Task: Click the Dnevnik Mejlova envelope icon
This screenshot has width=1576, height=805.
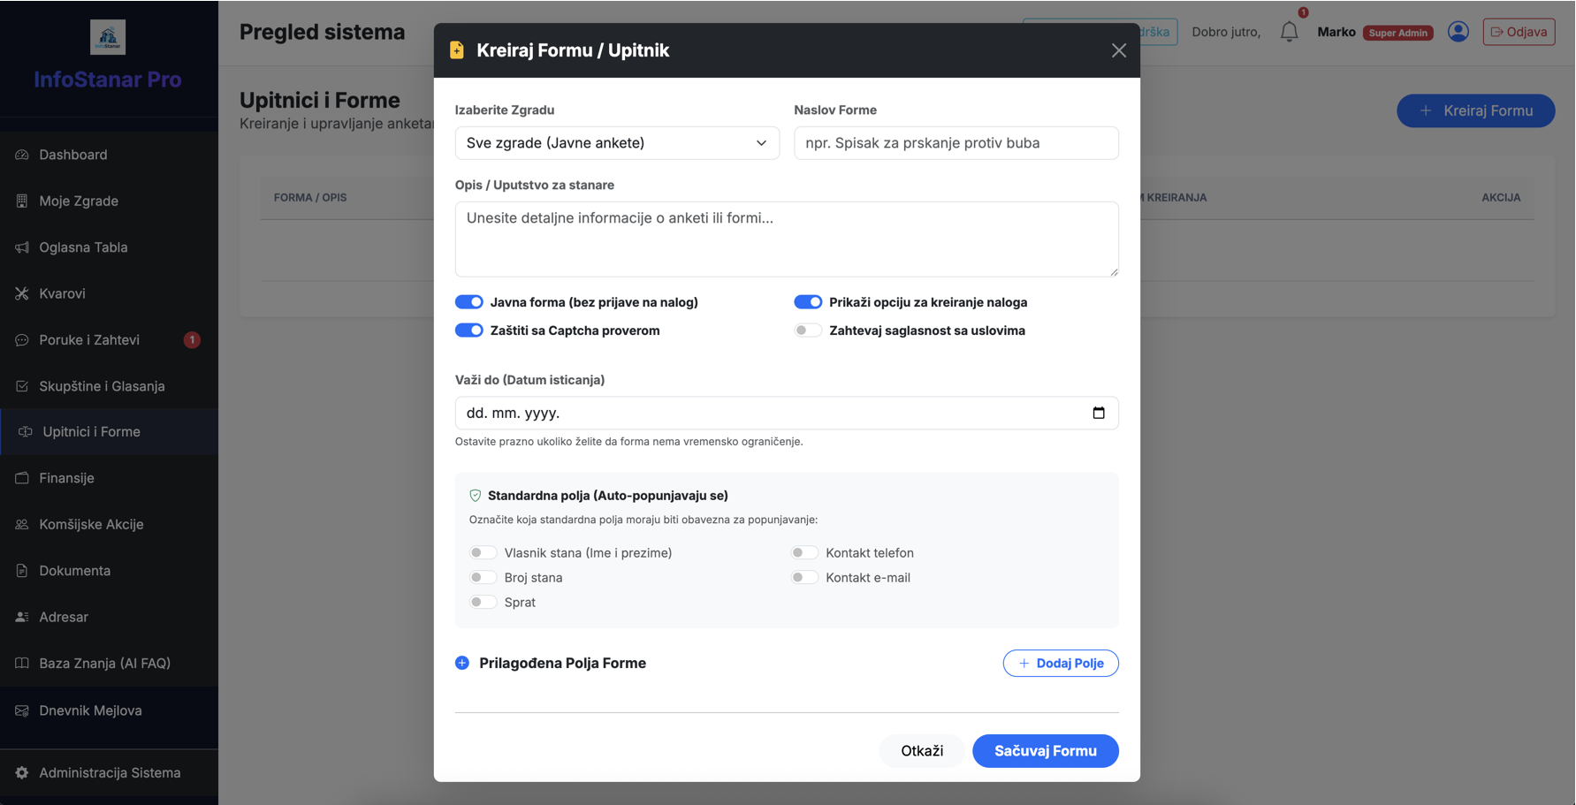Action: (x=22, y=710)
